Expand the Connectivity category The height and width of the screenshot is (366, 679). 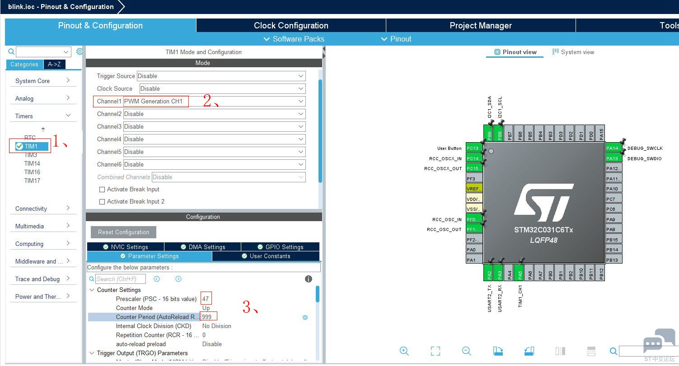coord(43,208)
